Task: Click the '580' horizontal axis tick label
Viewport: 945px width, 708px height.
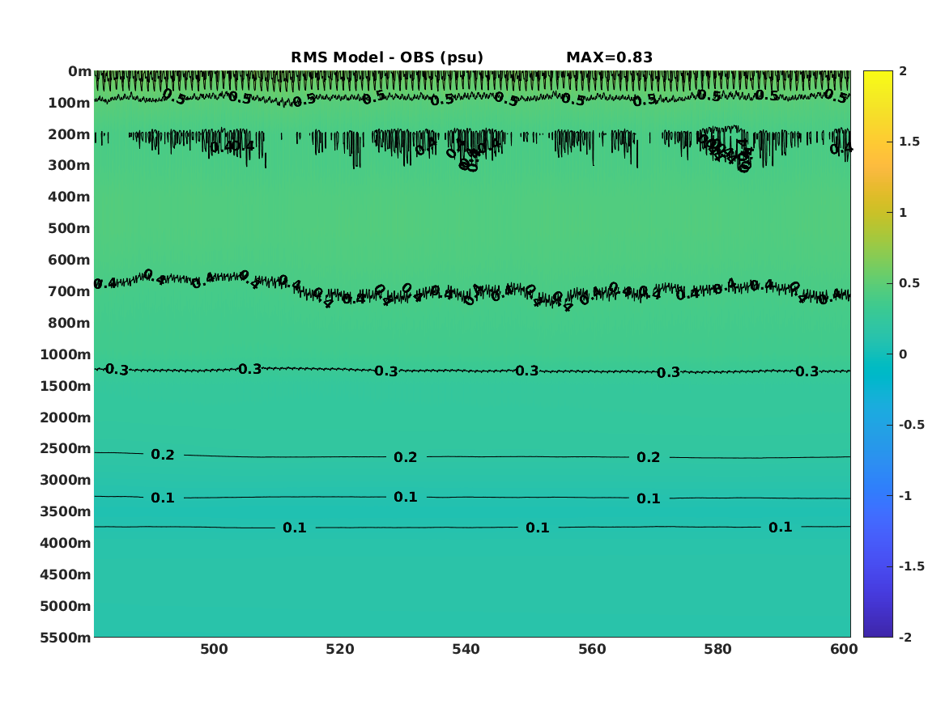Action: click(x=717, y=649)
